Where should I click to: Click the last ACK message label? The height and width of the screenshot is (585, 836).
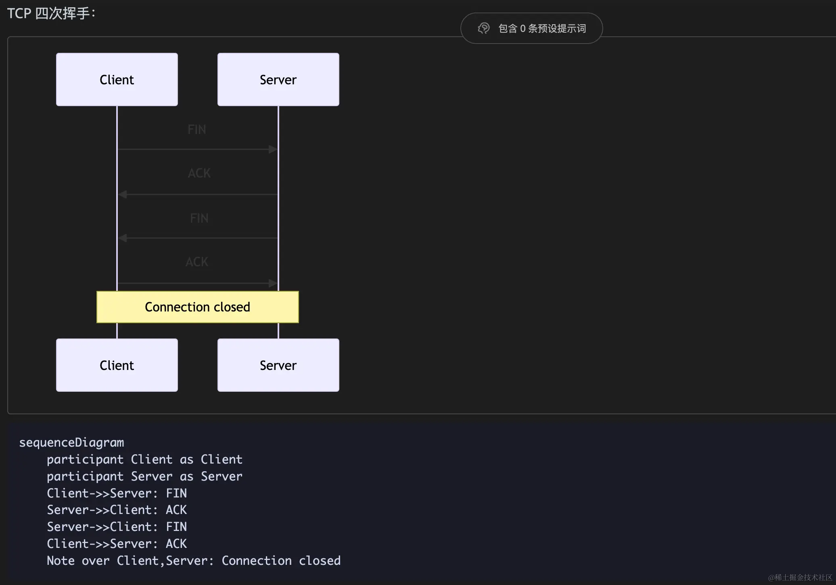197,262
